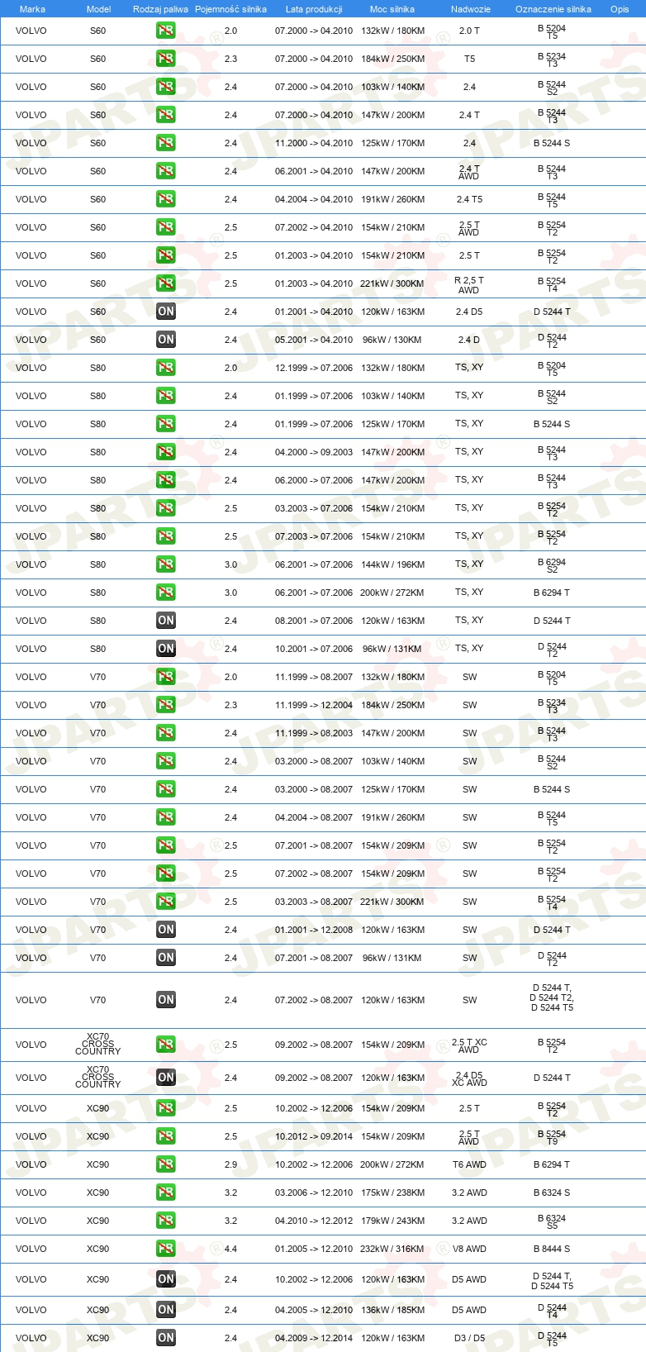Click the '2.5 T XC AWD' body cell
Screen dimensions: 646x1352
coord(469,1045)
